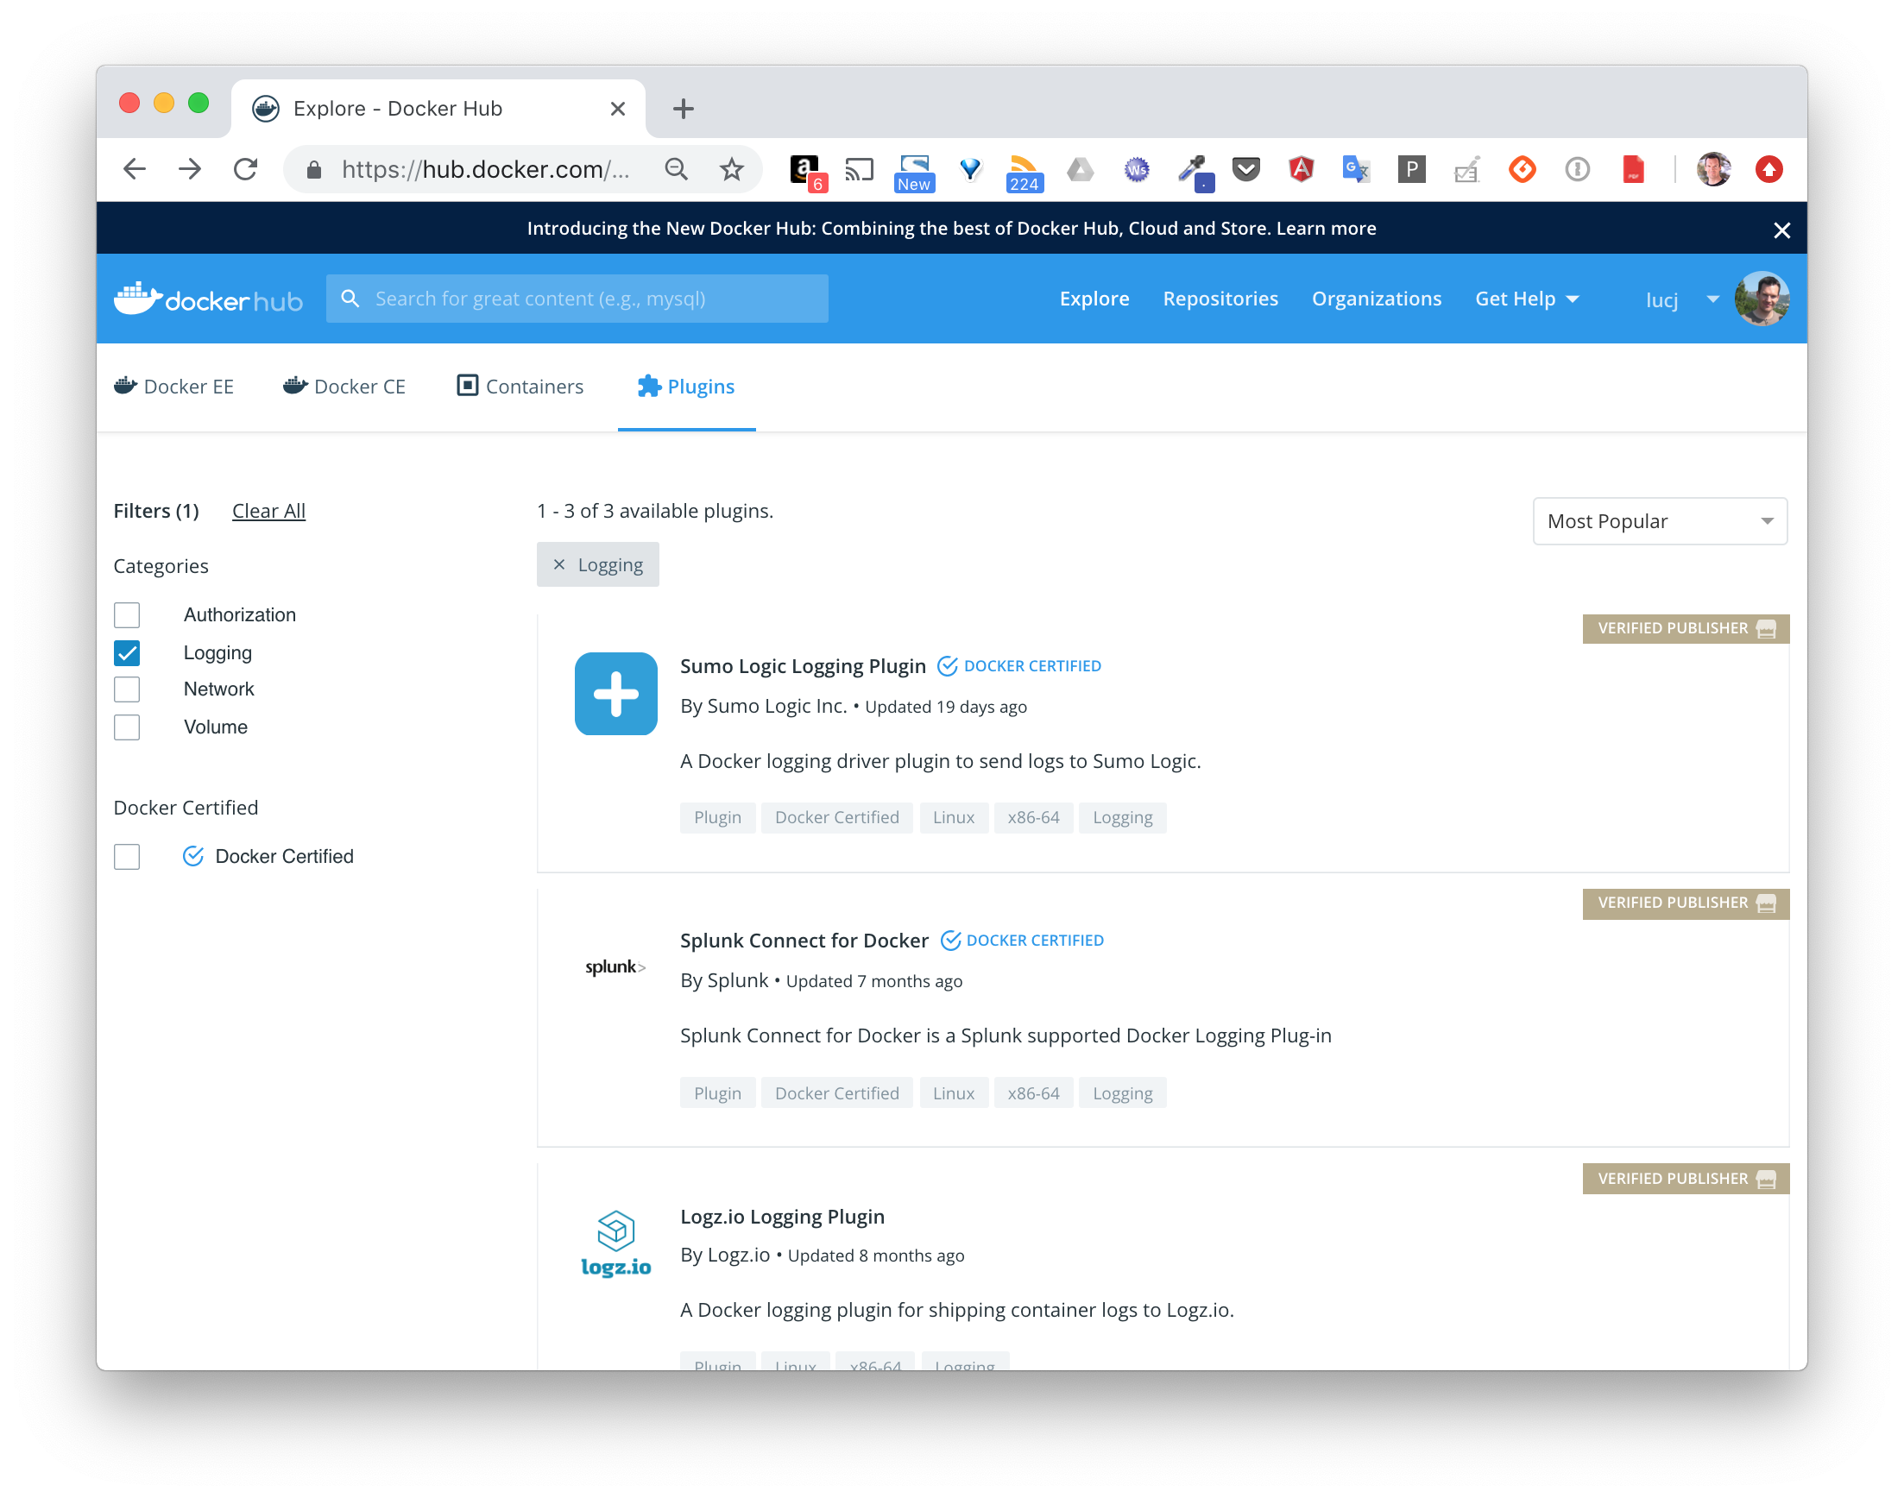This screenshot has width=1904, height=1498.
Task: Enable the Docker Certified filter checkbox
Action: point(127,857)
